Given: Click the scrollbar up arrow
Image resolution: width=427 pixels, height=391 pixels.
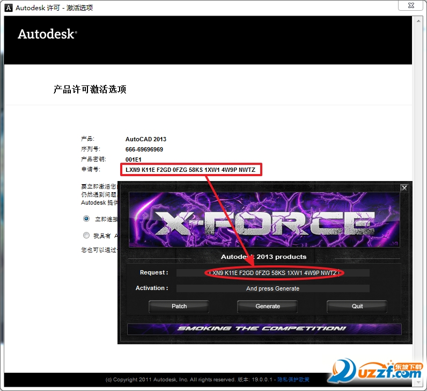Looking at the screenshot, I should pos(418,21).
